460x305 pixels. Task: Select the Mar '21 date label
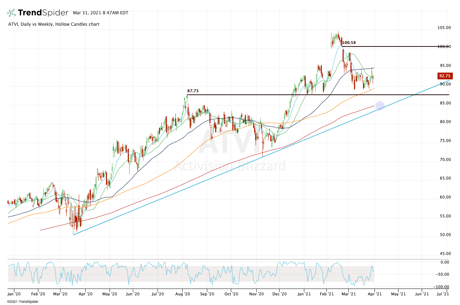(349, 294)
